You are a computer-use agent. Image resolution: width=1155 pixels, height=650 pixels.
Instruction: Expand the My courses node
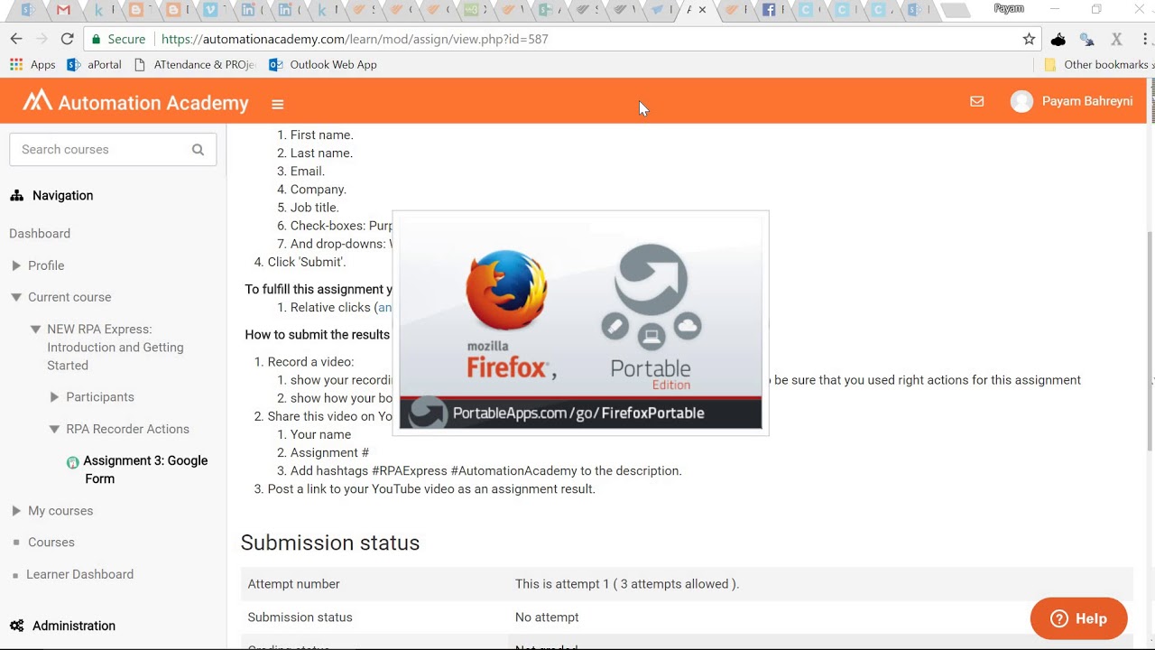pos(16,510)
